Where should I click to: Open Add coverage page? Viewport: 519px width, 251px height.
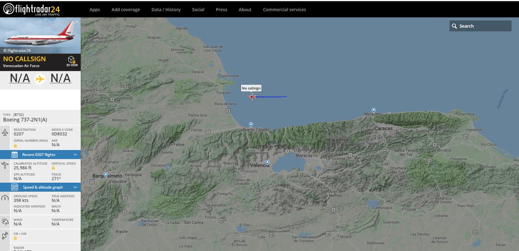(x=125, y=10)
